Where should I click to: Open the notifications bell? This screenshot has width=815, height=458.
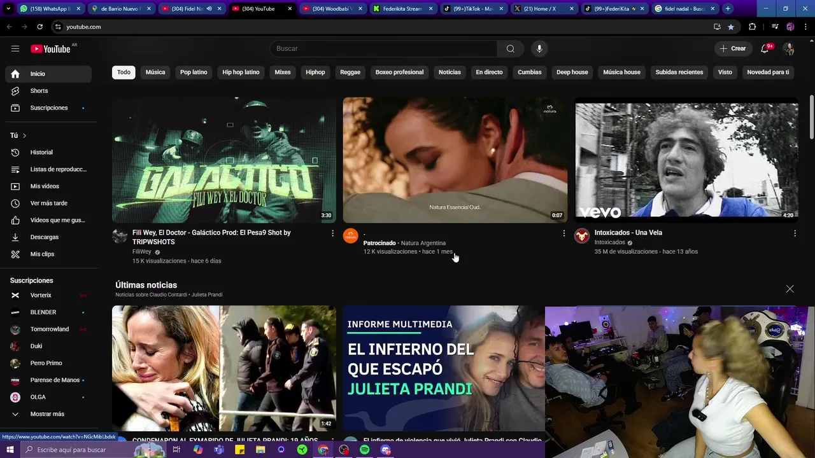tap(765, 48)
